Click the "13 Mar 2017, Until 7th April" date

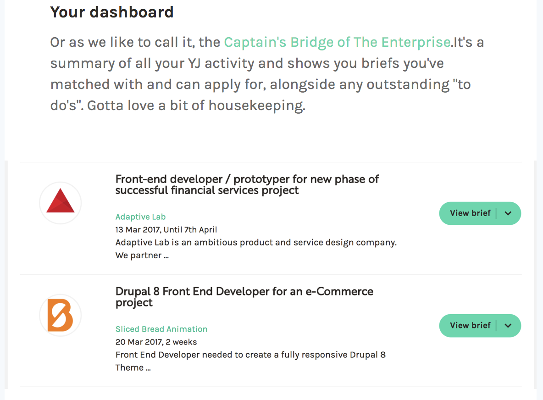coord(166,230)
